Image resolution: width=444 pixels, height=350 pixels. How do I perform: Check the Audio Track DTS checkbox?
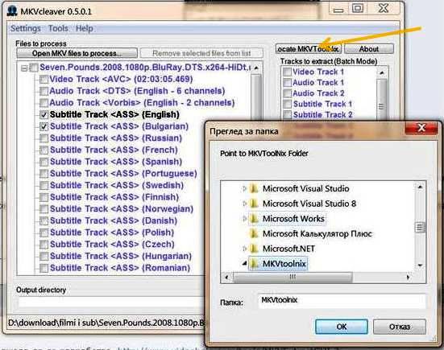[44, 91]
